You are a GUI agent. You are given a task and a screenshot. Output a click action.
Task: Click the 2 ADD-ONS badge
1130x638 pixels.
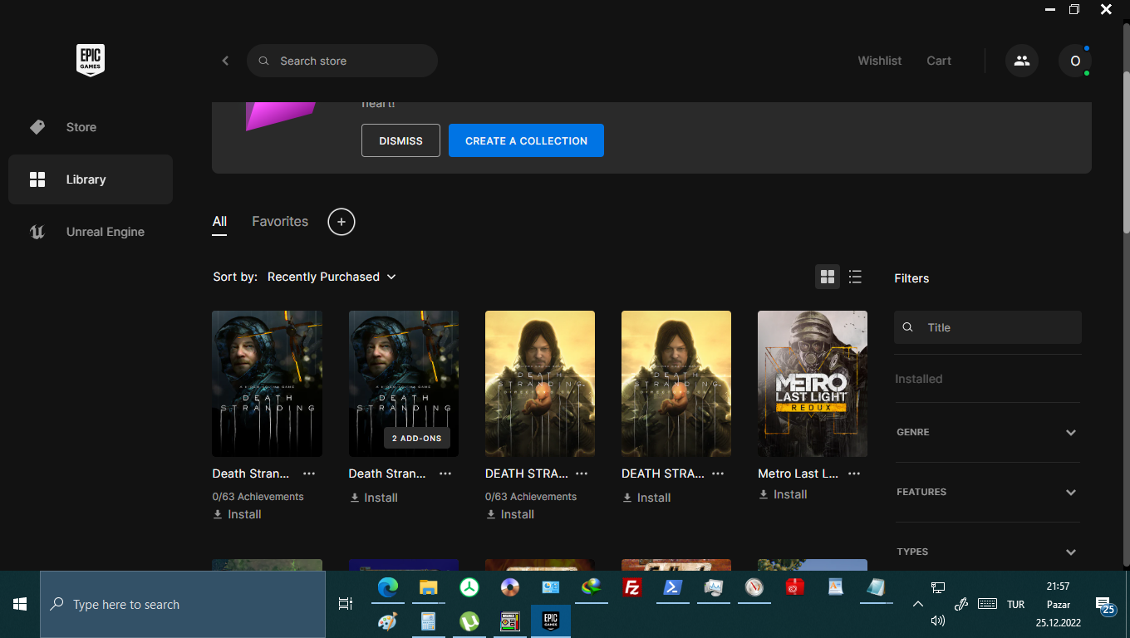[x=417, y=438]
